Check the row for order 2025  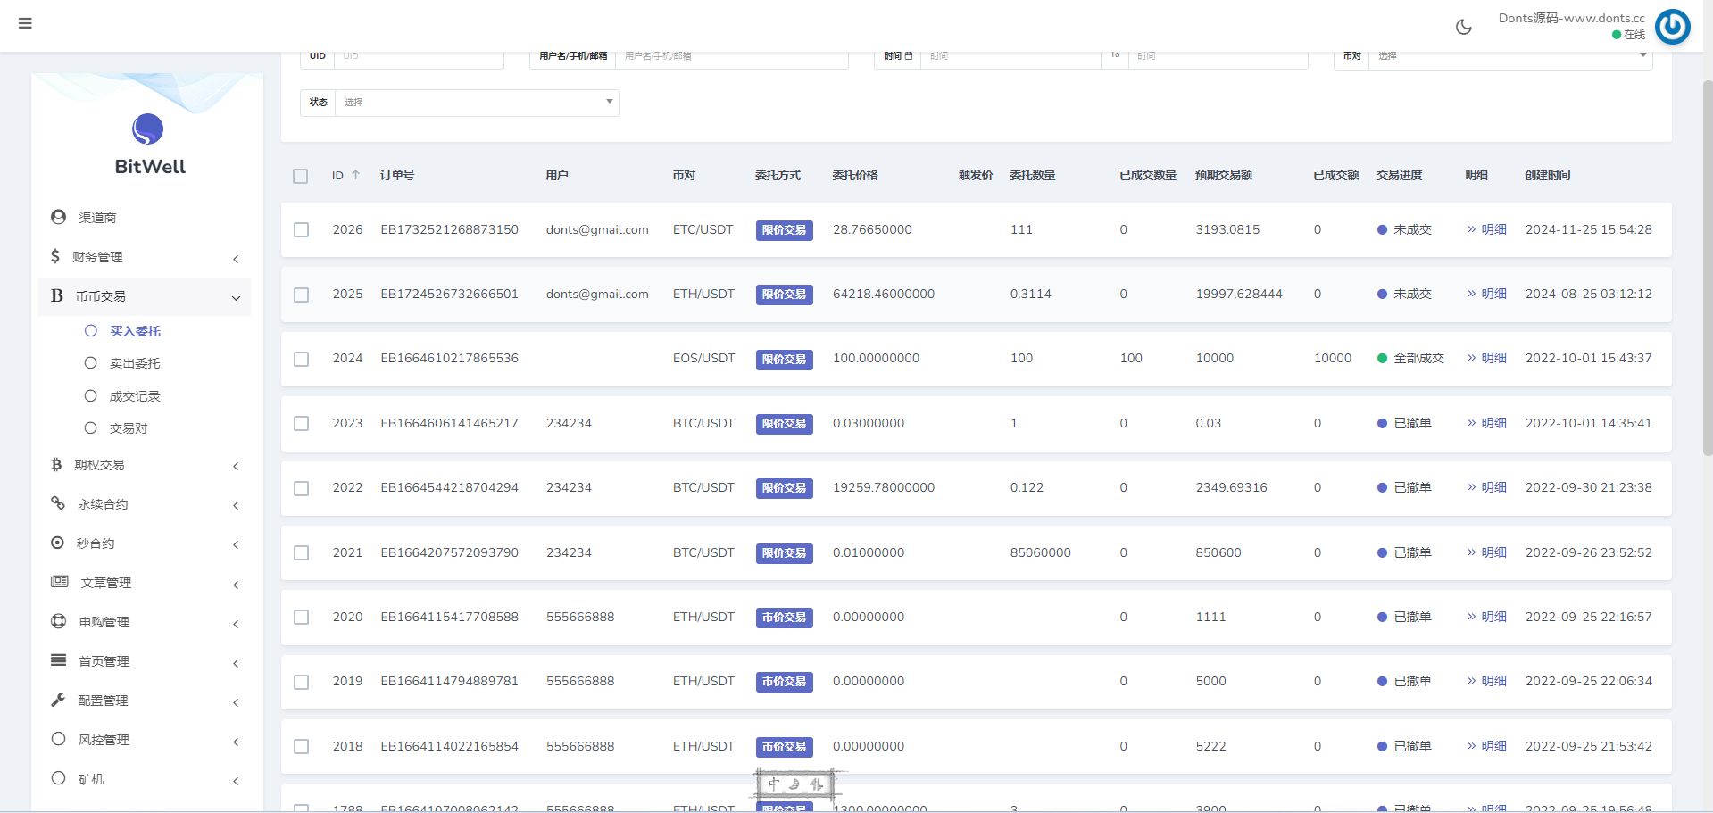(302, 295)
